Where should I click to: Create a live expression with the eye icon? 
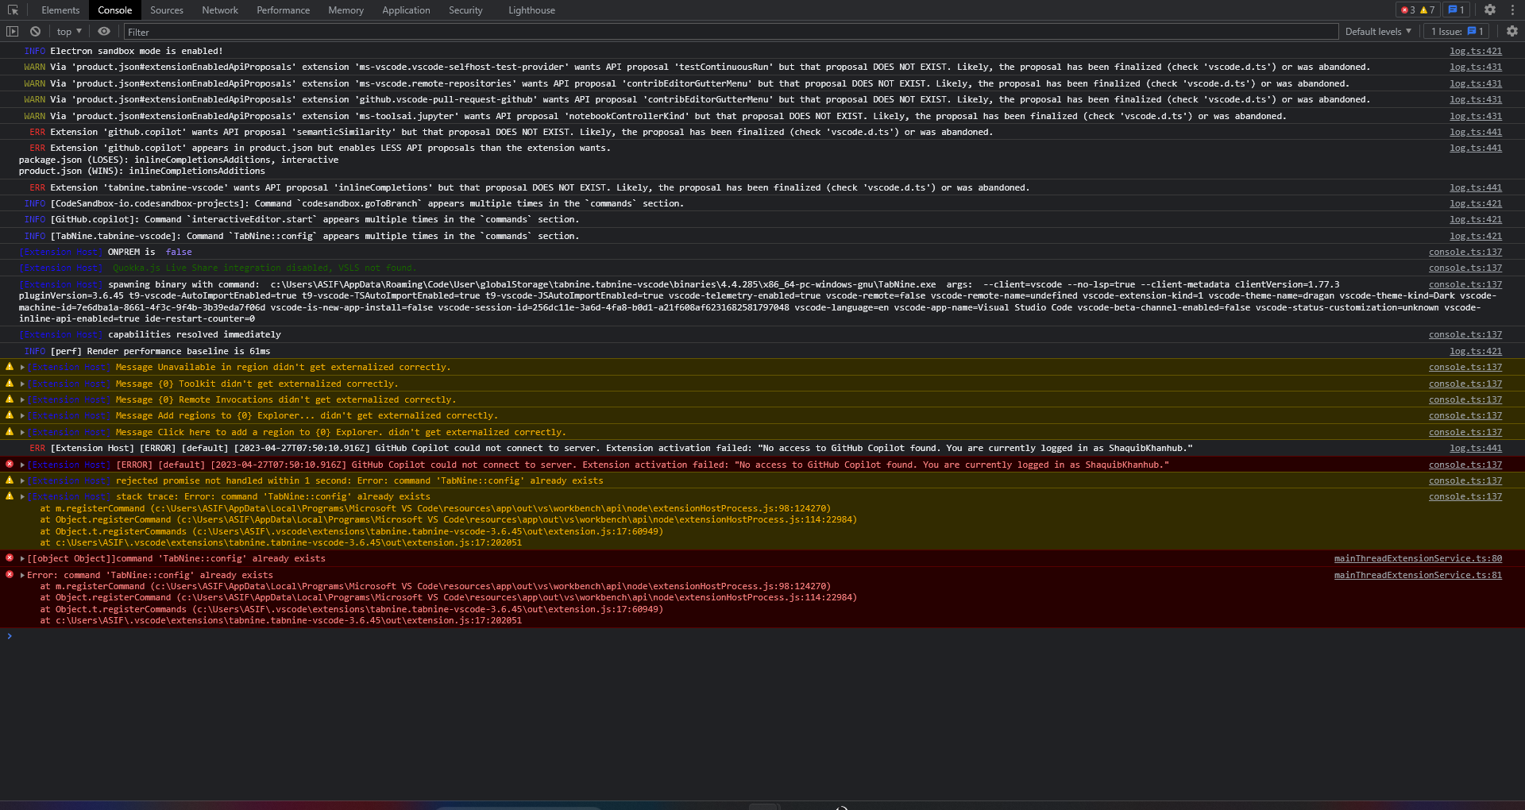[x=103, y=31]
